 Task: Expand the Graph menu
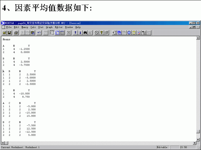coord(49,27)
